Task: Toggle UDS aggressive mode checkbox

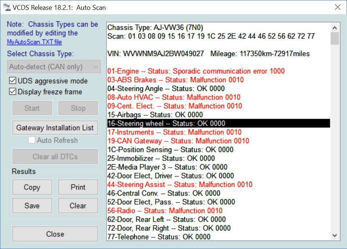Action: [x=13, y=80]
